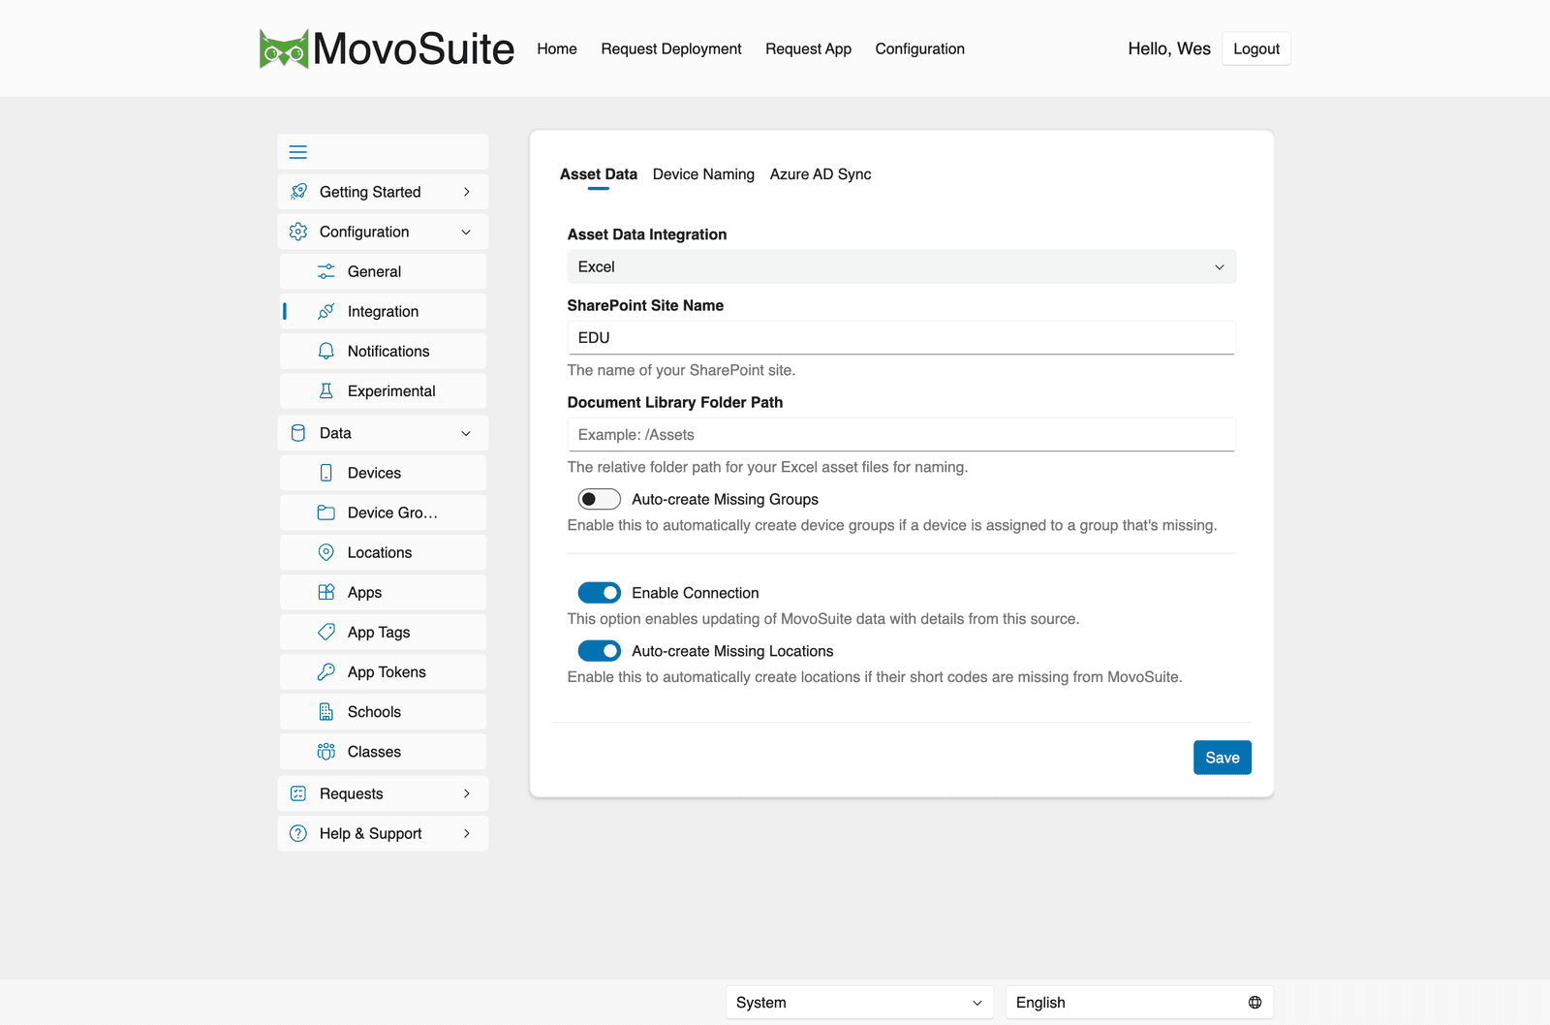Viewport: 1550px width, 1025px height.
Task: Open Schools via building icon
Action: coord(326,711)
